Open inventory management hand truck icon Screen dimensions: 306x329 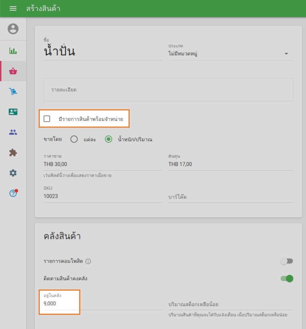(13, 91)
